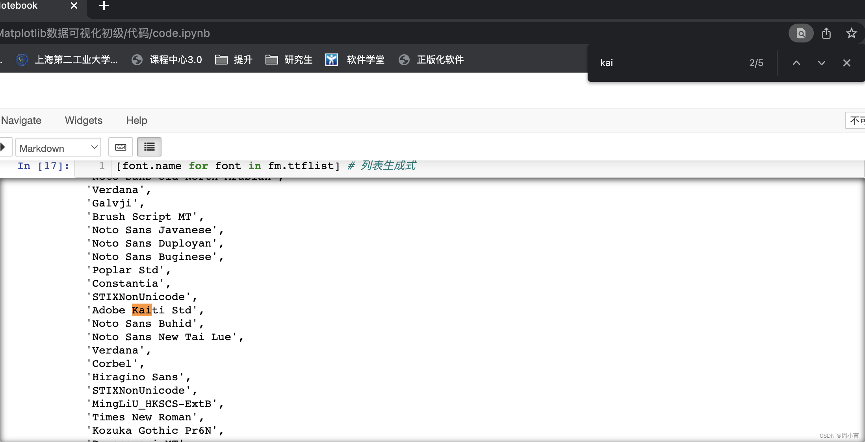The height and width of the screenshot is (442, 865).
Task: Go to previous find result
Action: 796,63
